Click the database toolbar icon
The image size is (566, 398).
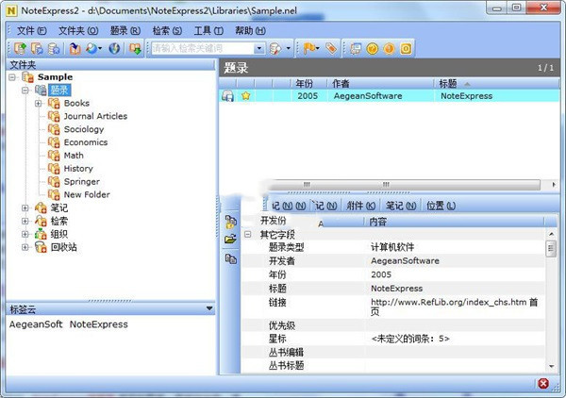pos(54,48)
